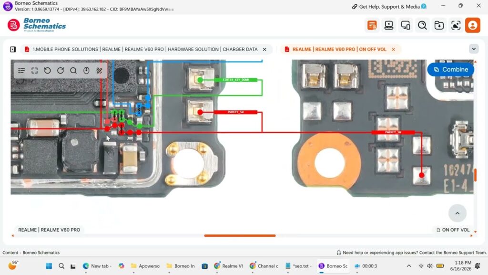Click the drawing pen tool icon
Screen dimensions: 488x275
point(99,71)
